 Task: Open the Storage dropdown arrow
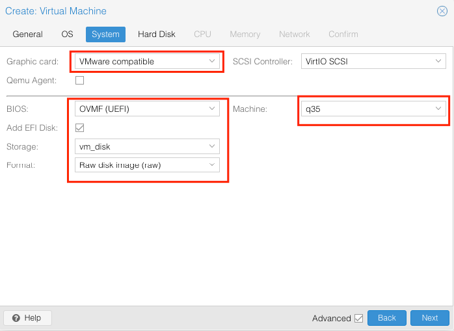[x=212, y=146]
